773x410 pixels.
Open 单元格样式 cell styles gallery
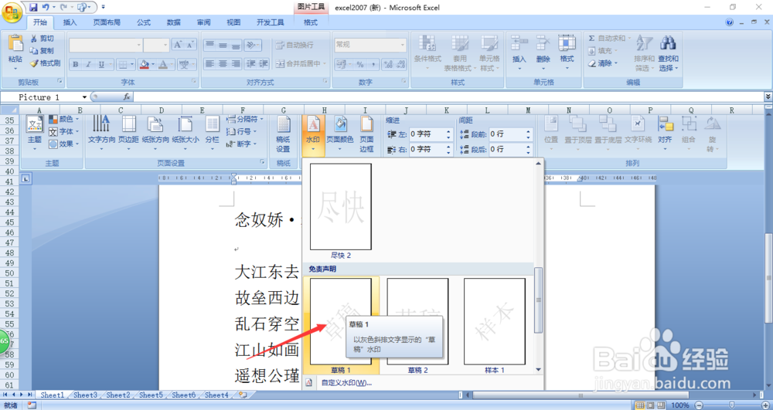(x=489, y=53)
